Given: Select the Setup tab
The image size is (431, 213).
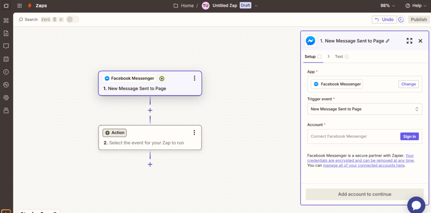Looking at the screenshot, I should click(x=310, y=57).
